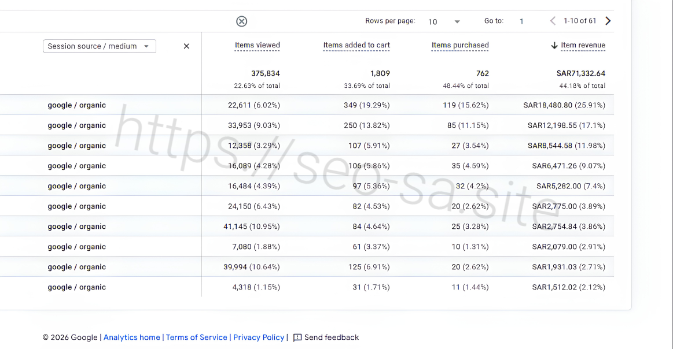Click the Send feedback icon

297,337
